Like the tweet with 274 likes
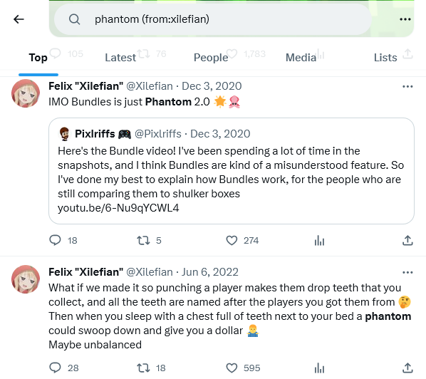The image size is (426, 379). point(232,241)
